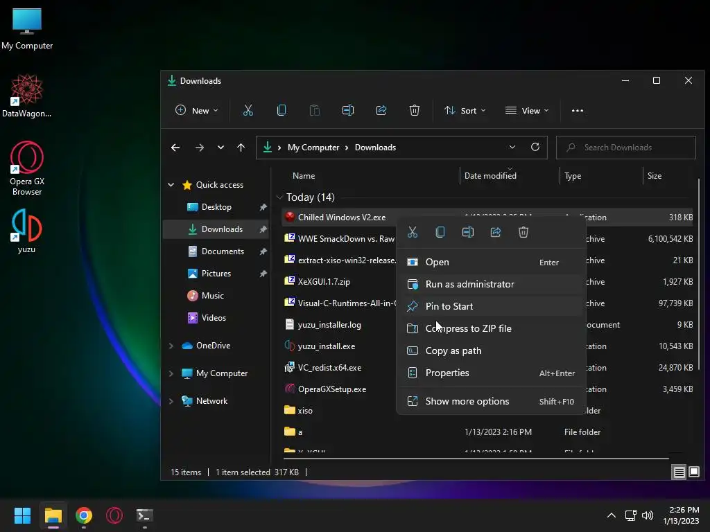Click File Explorer on the taskbar
Image resolution: width=710 pixels, height=532 pixels.
(x=53, y=515)
